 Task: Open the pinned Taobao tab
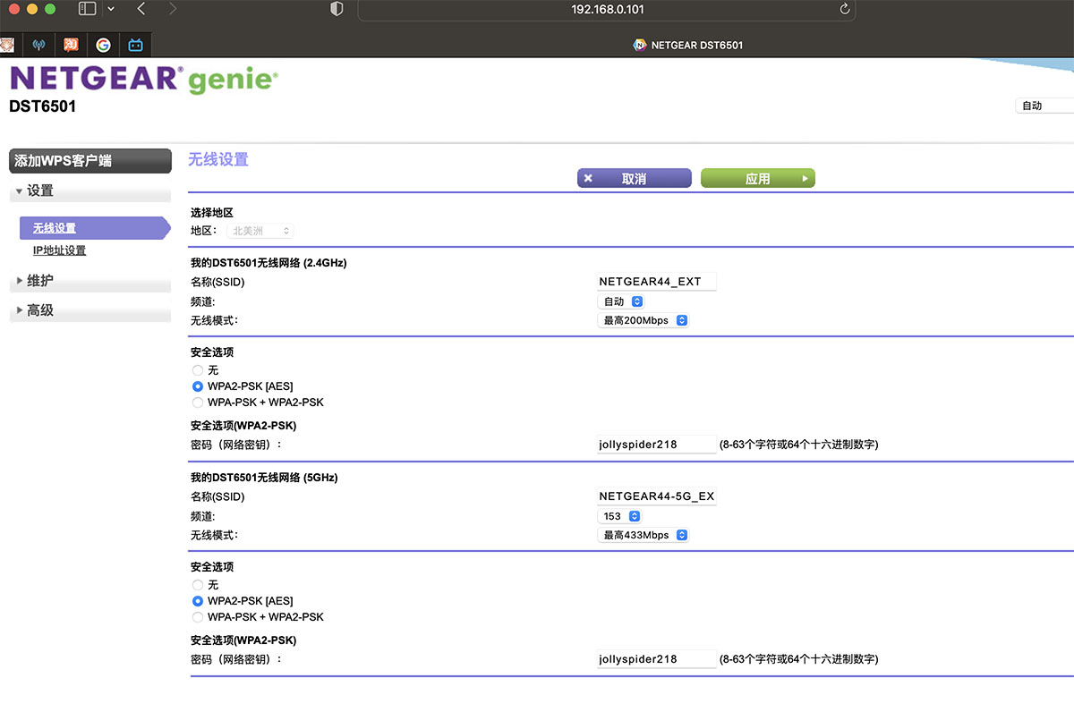click(x=71, y=45)
